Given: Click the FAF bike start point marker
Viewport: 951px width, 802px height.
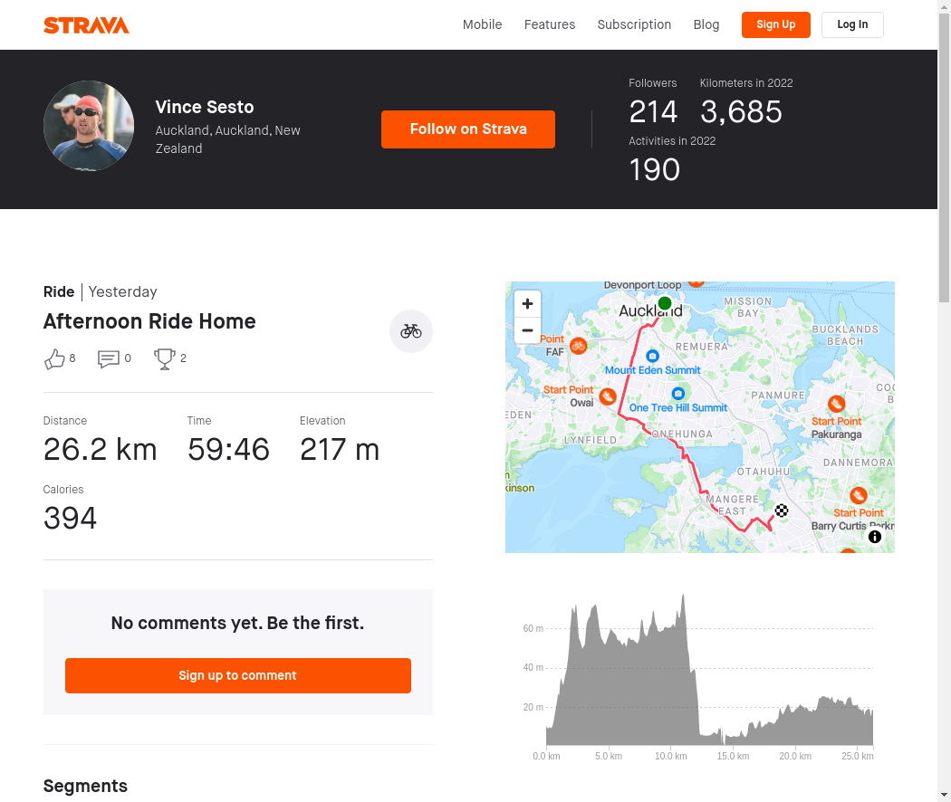Looking at the screenshot, I should tap(579, 346).
